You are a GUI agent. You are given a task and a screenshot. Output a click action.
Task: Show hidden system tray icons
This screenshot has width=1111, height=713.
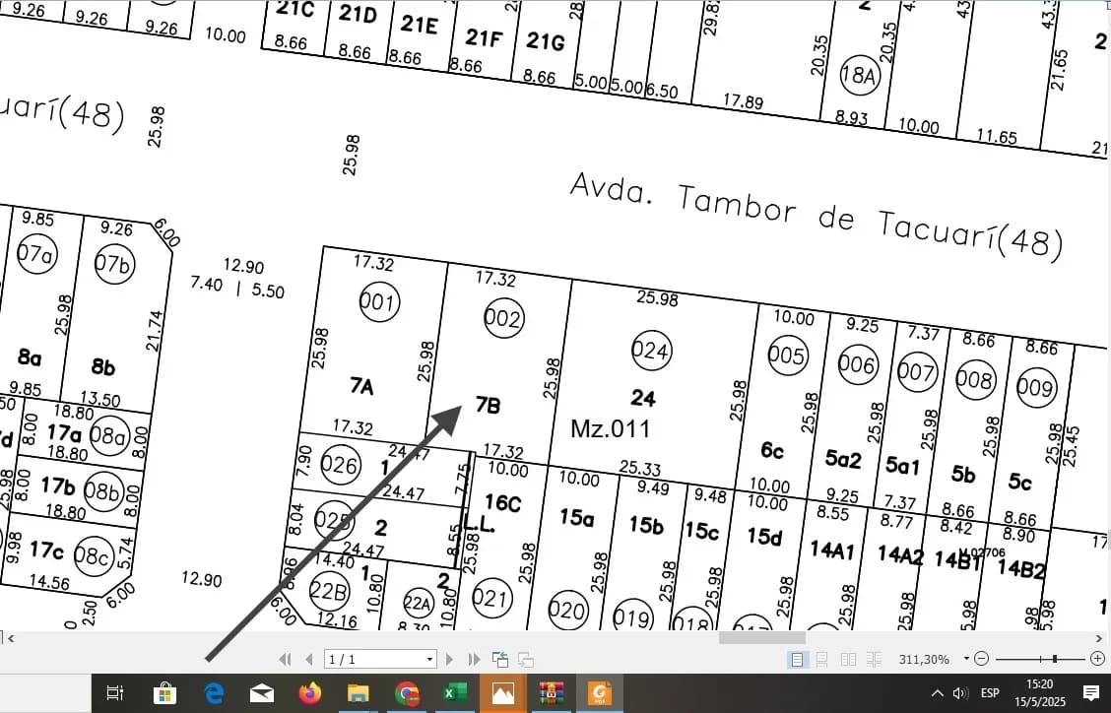point(937,693)
